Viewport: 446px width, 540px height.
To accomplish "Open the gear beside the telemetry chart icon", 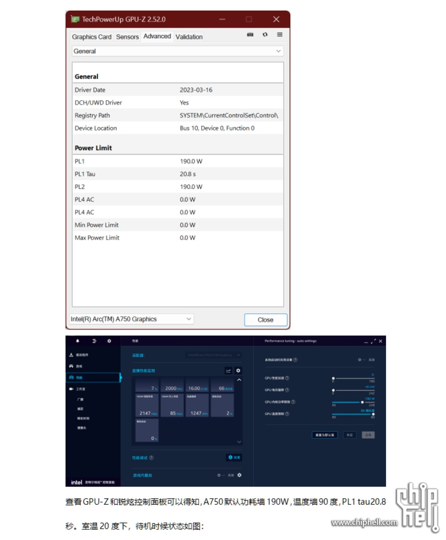I will [238, 371].
